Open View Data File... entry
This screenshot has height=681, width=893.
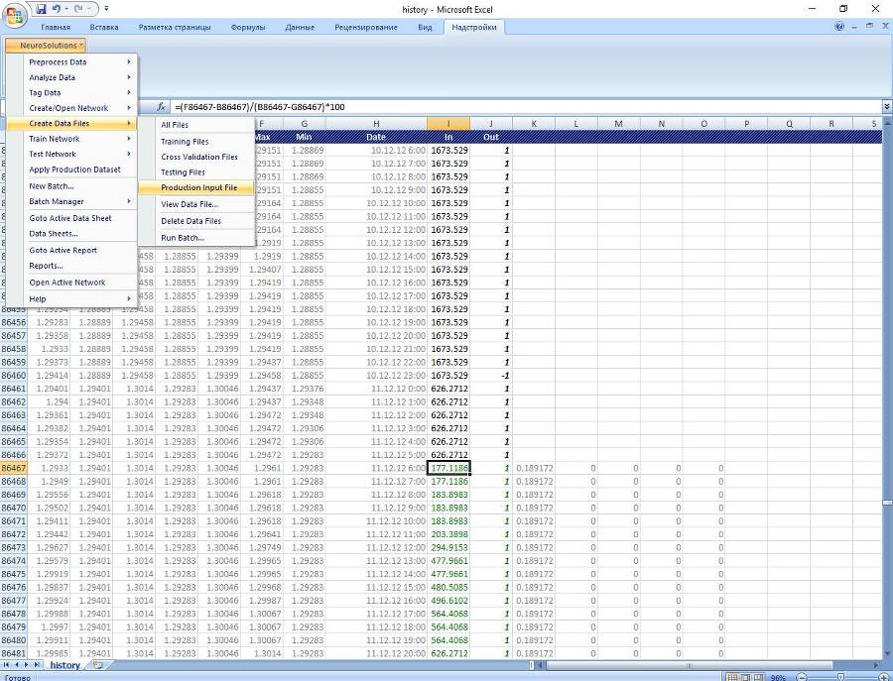pyautogui.click(x=197, y=204)
